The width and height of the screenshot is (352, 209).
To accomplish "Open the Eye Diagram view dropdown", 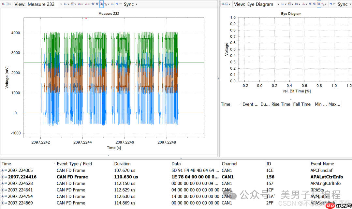I will (x=278, y=4).
